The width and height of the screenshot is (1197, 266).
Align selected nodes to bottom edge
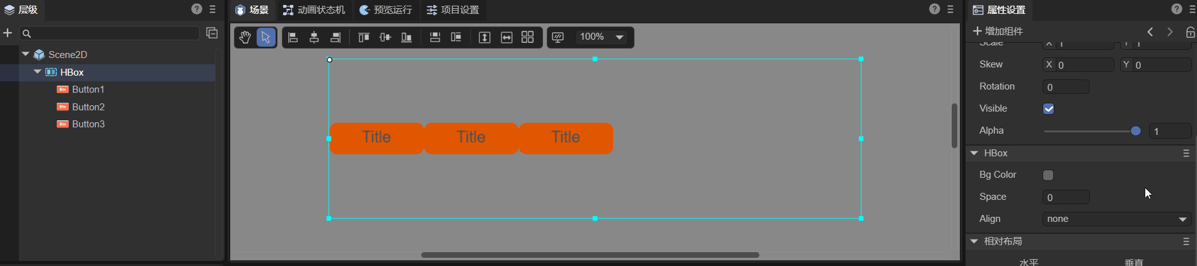point(407,38)
